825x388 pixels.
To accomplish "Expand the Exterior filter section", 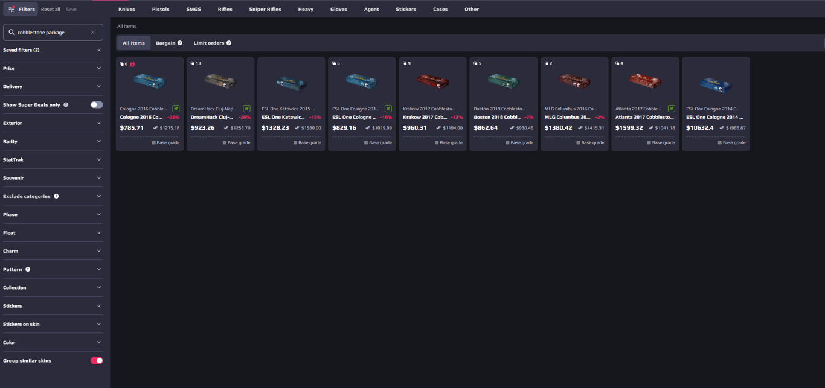I will coord(53,123).
